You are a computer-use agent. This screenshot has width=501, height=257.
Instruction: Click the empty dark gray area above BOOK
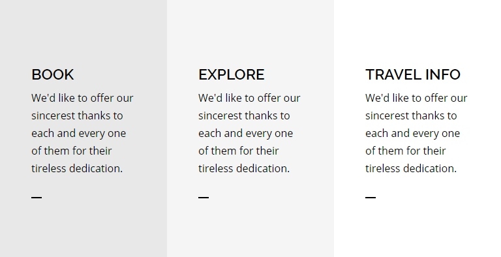pos(83,32)
